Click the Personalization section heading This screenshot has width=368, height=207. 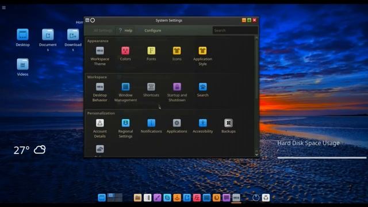(x=101, y=113)
